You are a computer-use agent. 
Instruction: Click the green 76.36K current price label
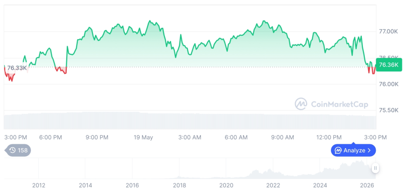pyautogui.click(x=389, y=65)
